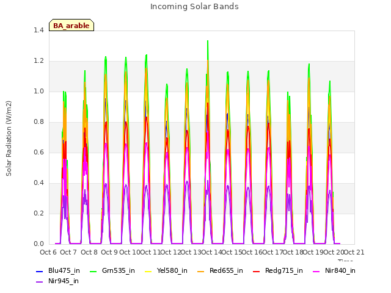Screen dimensions: 391x293
Task: Click the Oct 7 x-axis tick label
Action: 68,252
